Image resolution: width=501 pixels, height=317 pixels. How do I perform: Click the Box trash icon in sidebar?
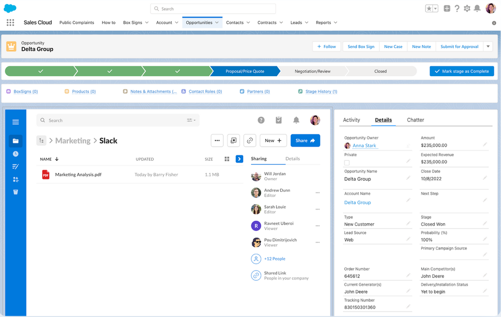[15, 192]
